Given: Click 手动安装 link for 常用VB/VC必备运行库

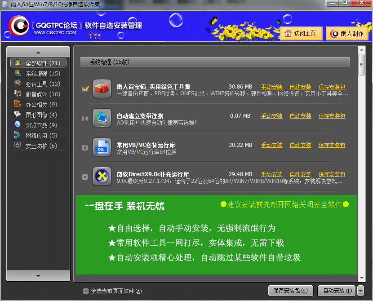Looking at the screenshot, I should click(x=272, y=145).
